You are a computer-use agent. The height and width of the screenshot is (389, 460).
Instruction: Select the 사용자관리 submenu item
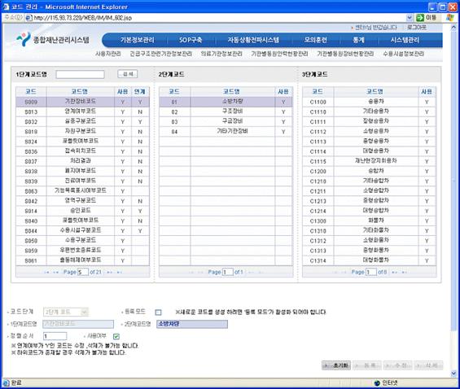(108, 54)
